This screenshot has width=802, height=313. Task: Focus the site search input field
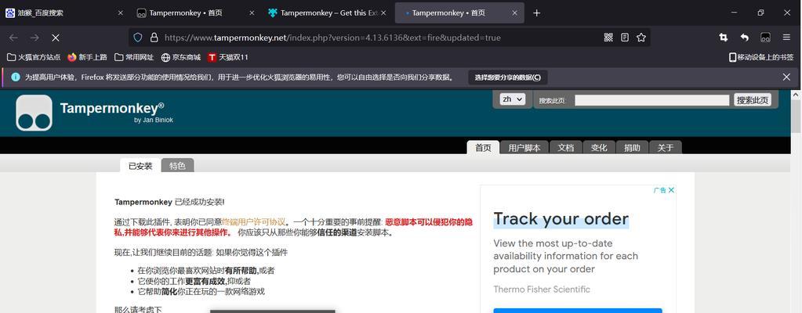[x=651, y=100]
